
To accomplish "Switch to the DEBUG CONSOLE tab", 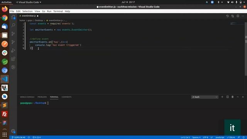I will [x=27, y=97].
